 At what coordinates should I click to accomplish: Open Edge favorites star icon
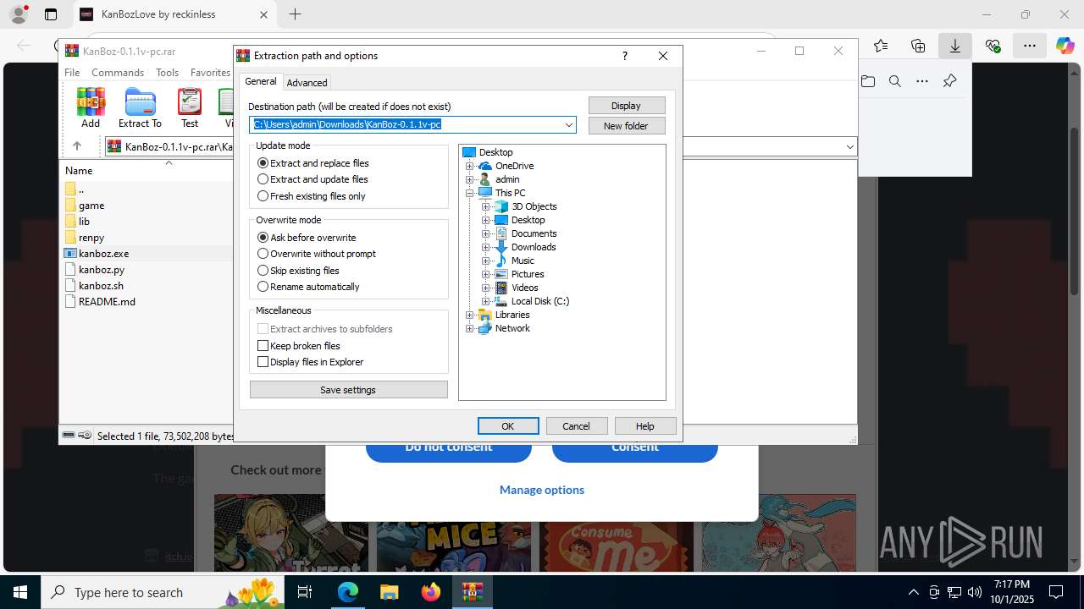click(881, 46)
